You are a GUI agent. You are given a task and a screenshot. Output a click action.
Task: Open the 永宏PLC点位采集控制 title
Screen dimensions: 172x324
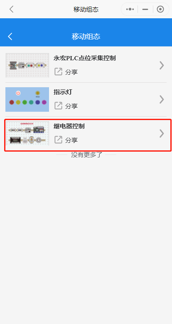pyautogui.click(x=85, y=58)
